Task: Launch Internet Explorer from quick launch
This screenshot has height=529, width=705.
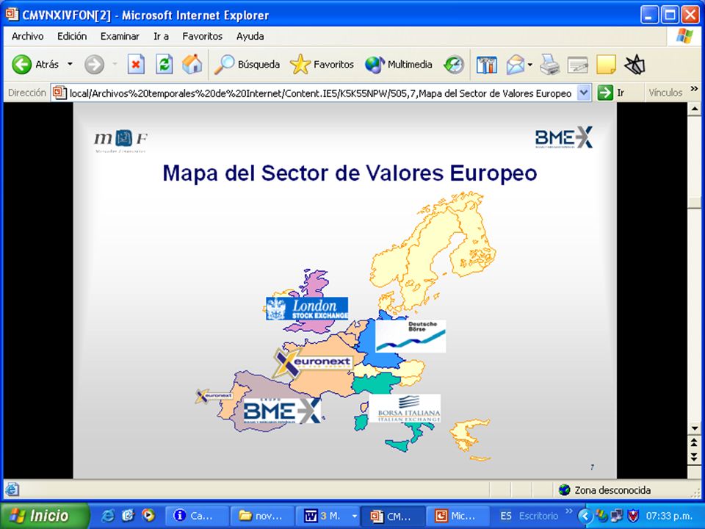Action: (107, 516)
